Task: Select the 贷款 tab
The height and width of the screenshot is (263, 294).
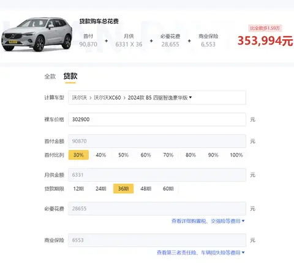Action: [70, 76]
